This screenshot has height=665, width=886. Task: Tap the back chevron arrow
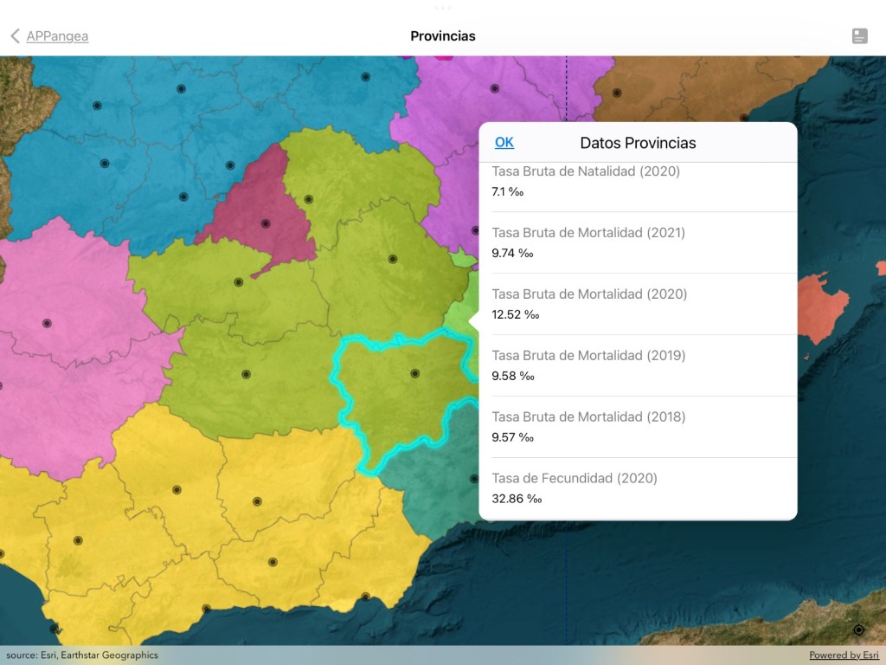(x=15, y=36)
